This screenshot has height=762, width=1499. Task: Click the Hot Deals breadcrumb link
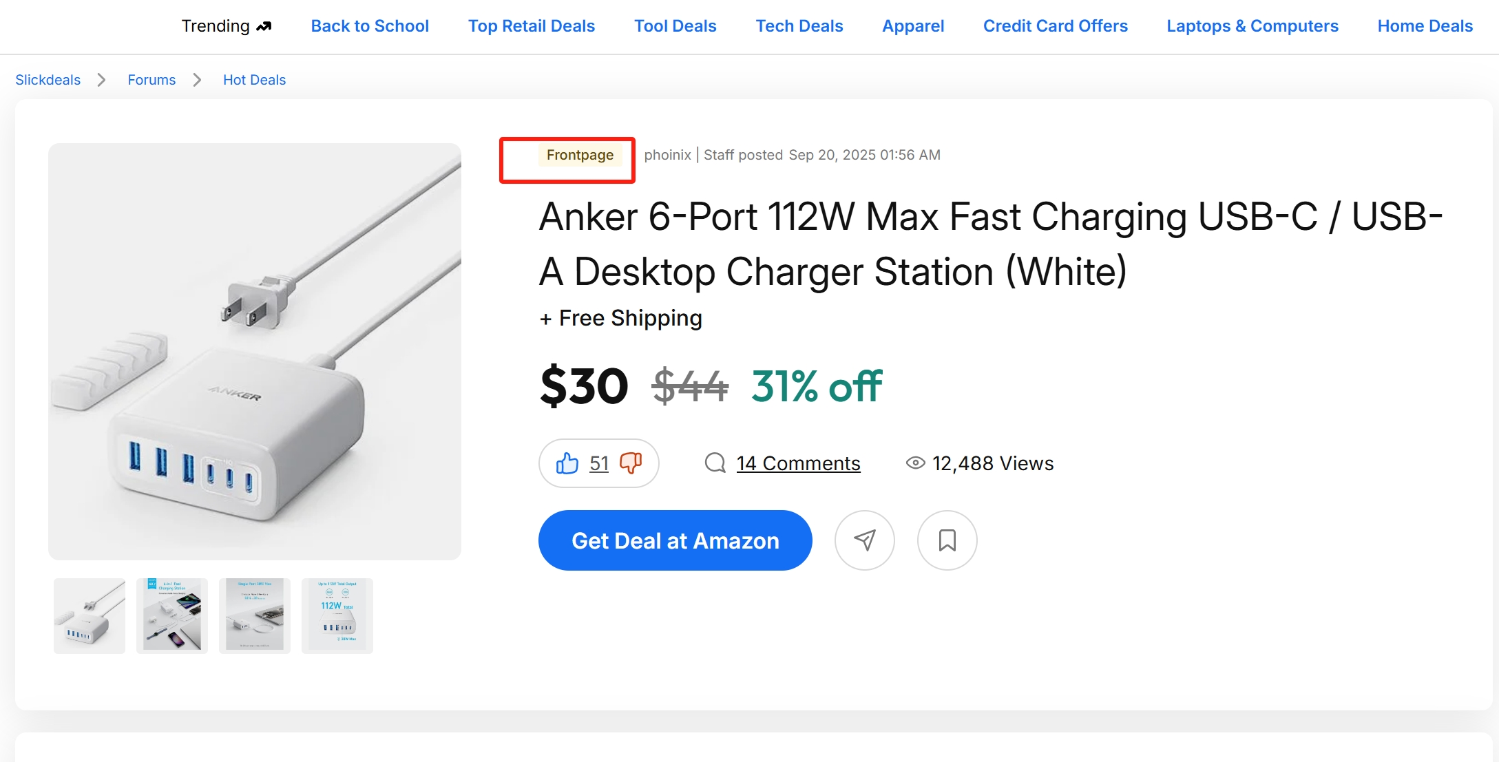point(254,80)
